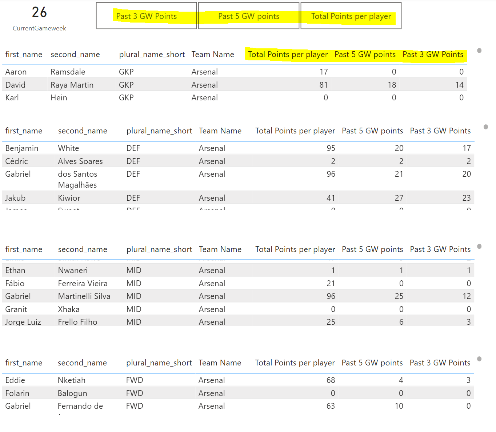The image size is (496, 432).
Task: Sort DEF table by Past 5 GW points header
Action: 372,131
